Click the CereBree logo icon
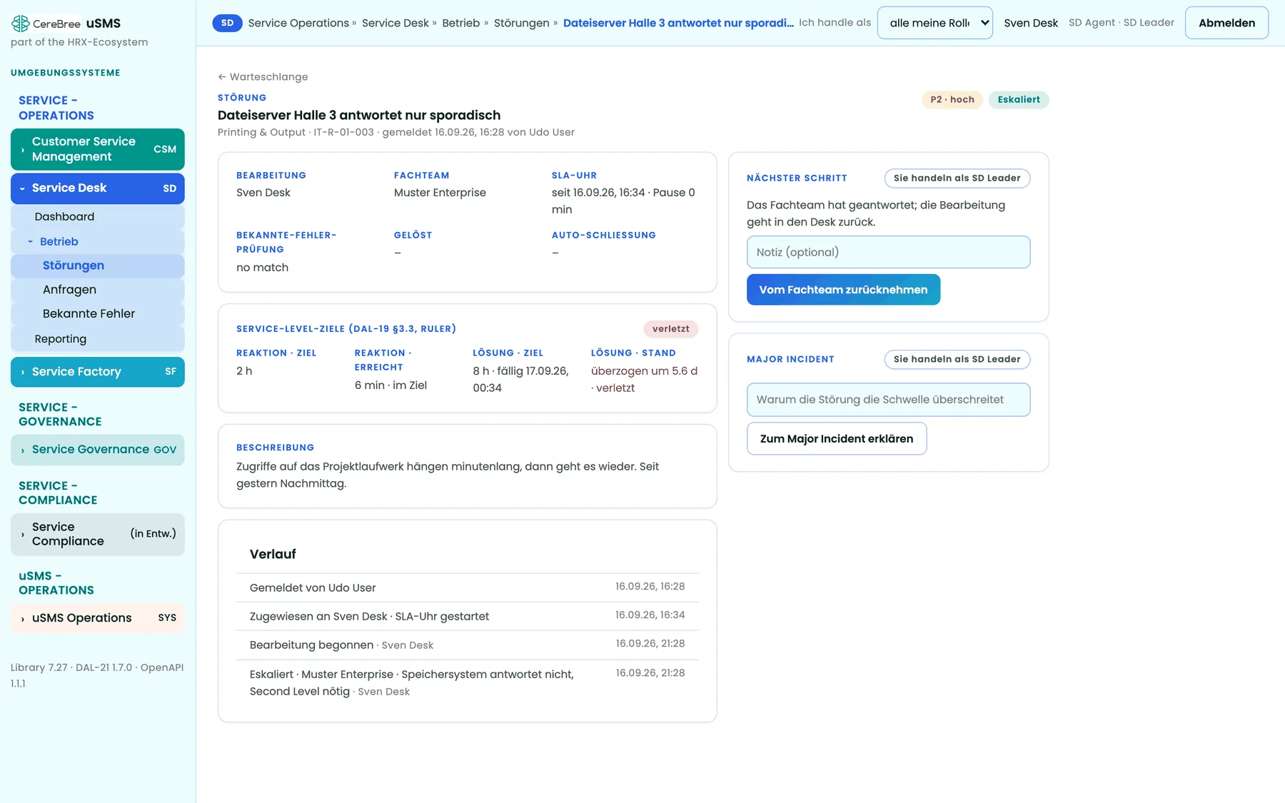The height and width of the screenshot is (803, 1285). tap(21, 24)
